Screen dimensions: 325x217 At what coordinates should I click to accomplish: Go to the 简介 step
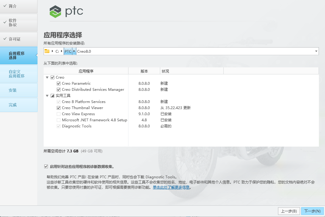click(x=19, y=6)
